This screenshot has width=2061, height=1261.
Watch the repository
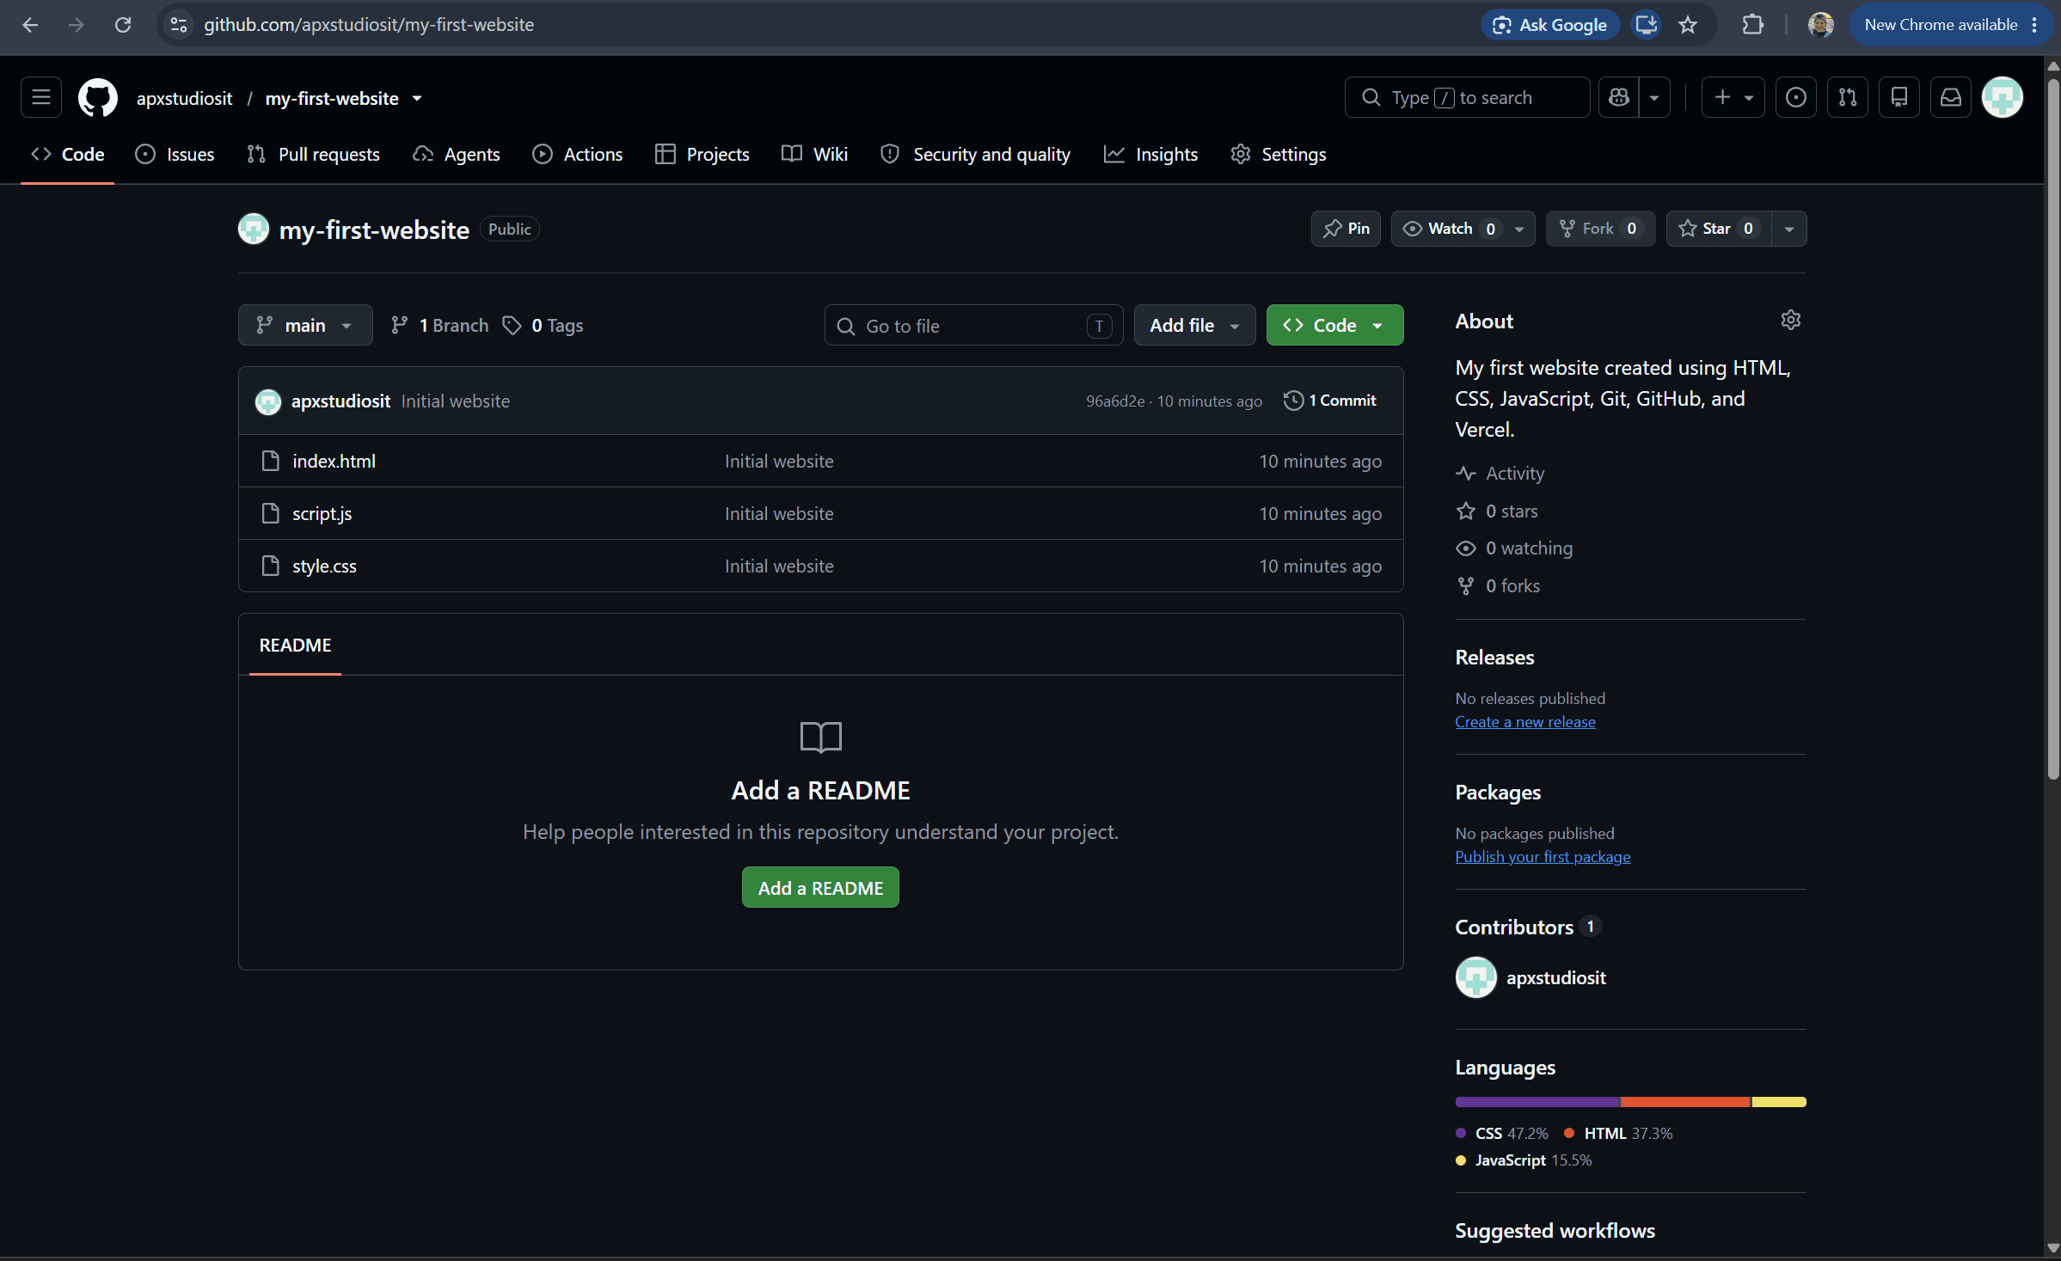tap(1449, 229)
